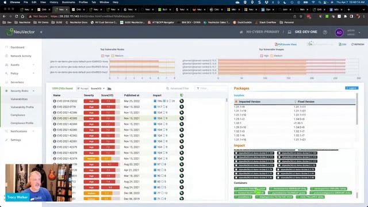The image size is (368, 207).
Task: Click the Refresh button
Action: 358,44
